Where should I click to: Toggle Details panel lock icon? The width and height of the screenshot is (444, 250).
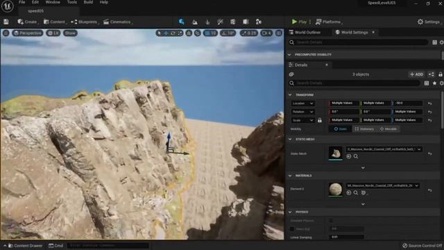pos(441,74)
